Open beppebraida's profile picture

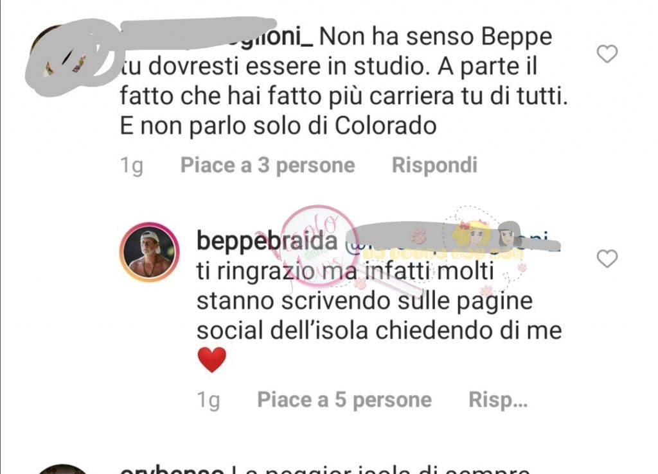(149, 252)
